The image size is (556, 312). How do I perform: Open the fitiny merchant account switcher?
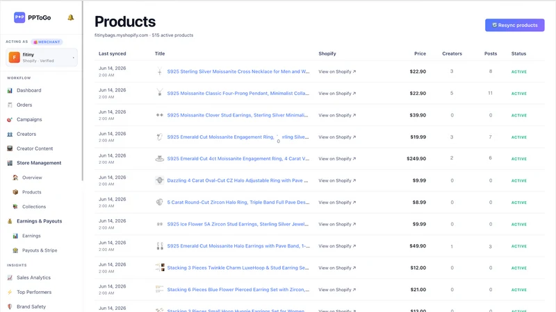pyautogui.click(x=42, y=58)
